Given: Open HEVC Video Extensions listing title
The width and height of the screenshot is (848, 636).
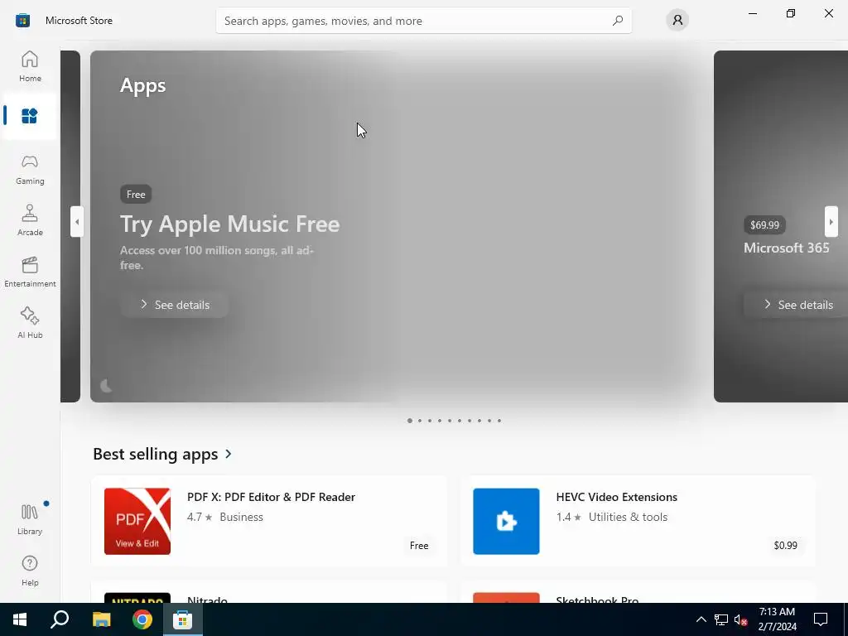Looking at the screenshot, I should coord(616,497).
